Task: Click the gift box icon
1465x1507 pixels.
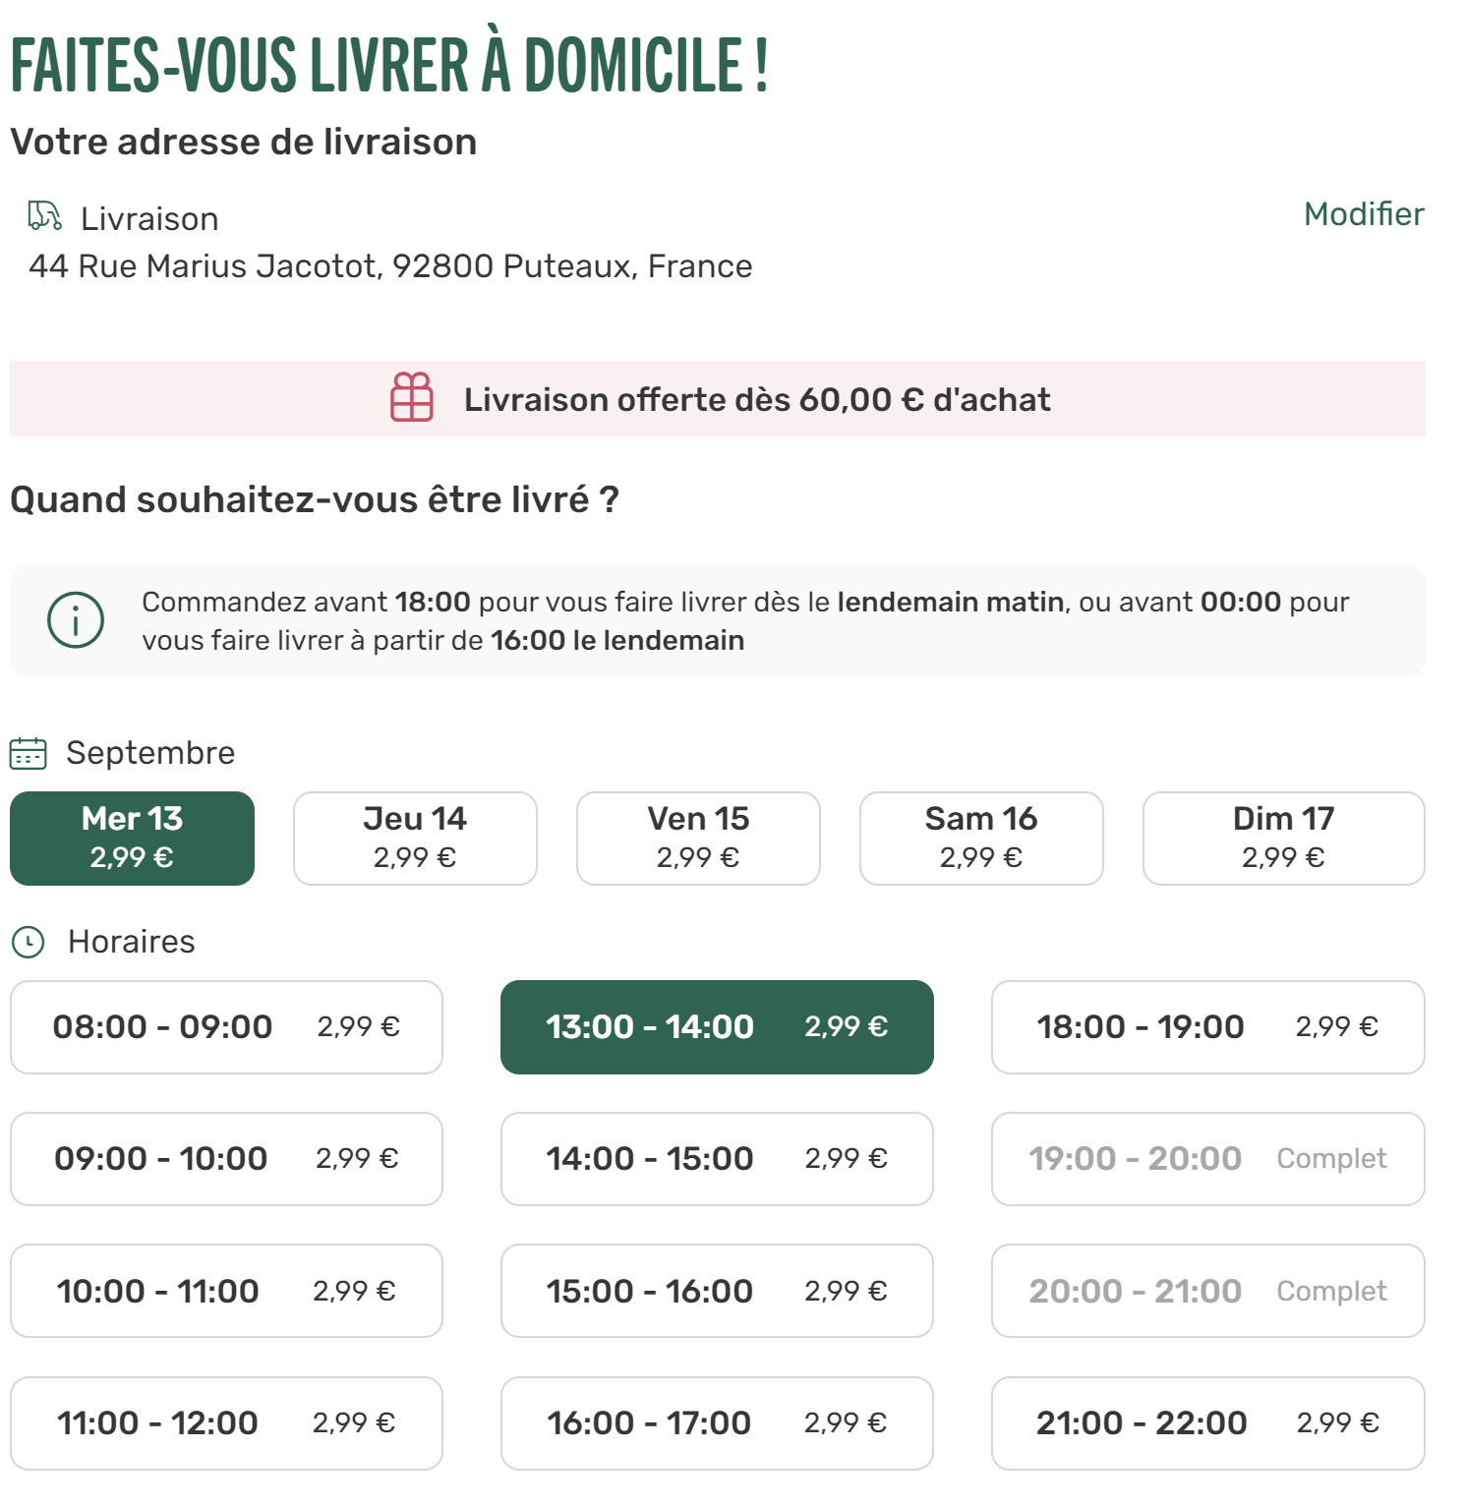Action: 412,397
